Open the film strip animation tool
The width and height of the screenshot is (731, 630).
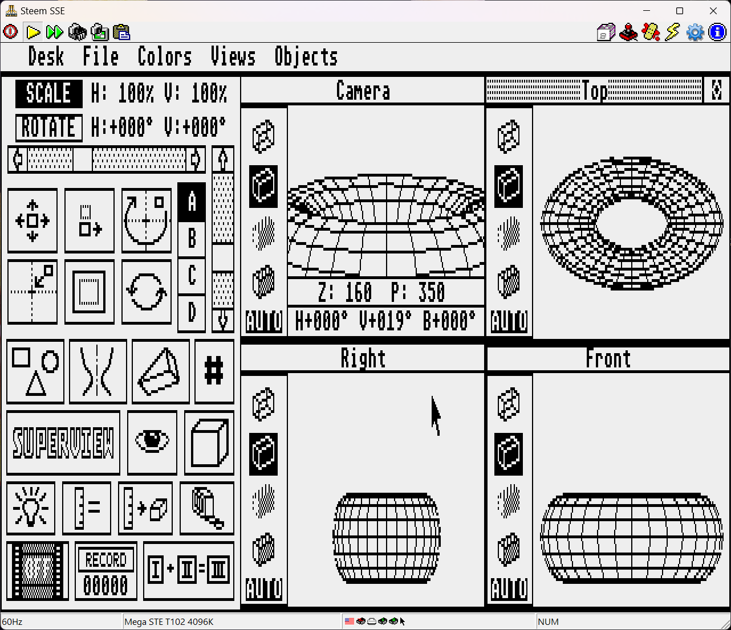[37, 570]
